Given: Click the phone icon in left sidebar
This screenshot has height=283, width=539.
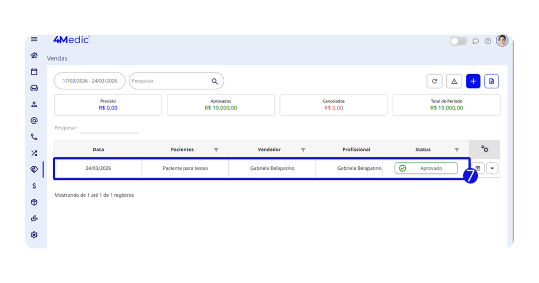Looking at the screenshot, I should (34, 137).
